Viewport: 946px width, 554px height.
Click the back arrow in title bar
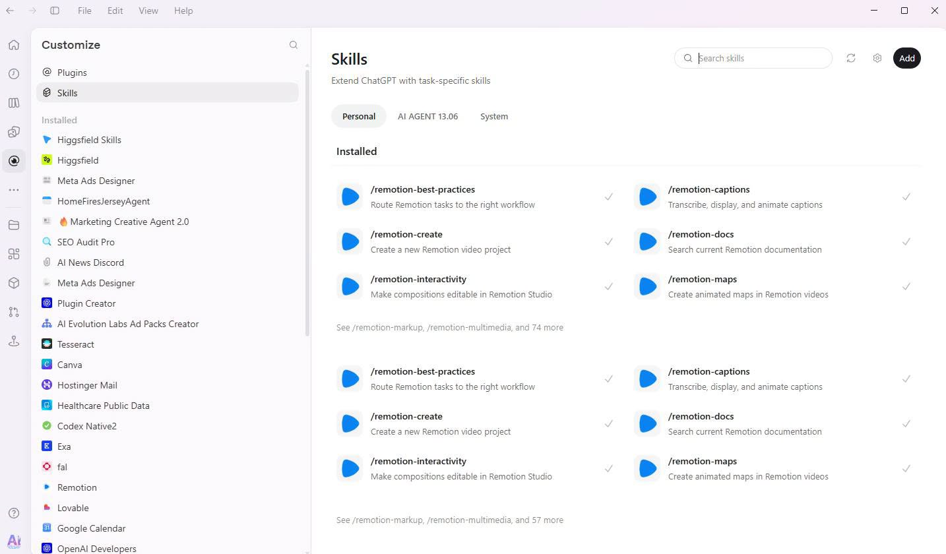10,11
